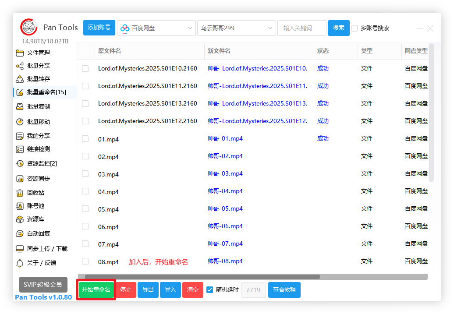Image resolution: width=454 pixels, height=314 pixels.
Task: Select 批量移动 in the sidebar menu
Action: tap(39, 122)
